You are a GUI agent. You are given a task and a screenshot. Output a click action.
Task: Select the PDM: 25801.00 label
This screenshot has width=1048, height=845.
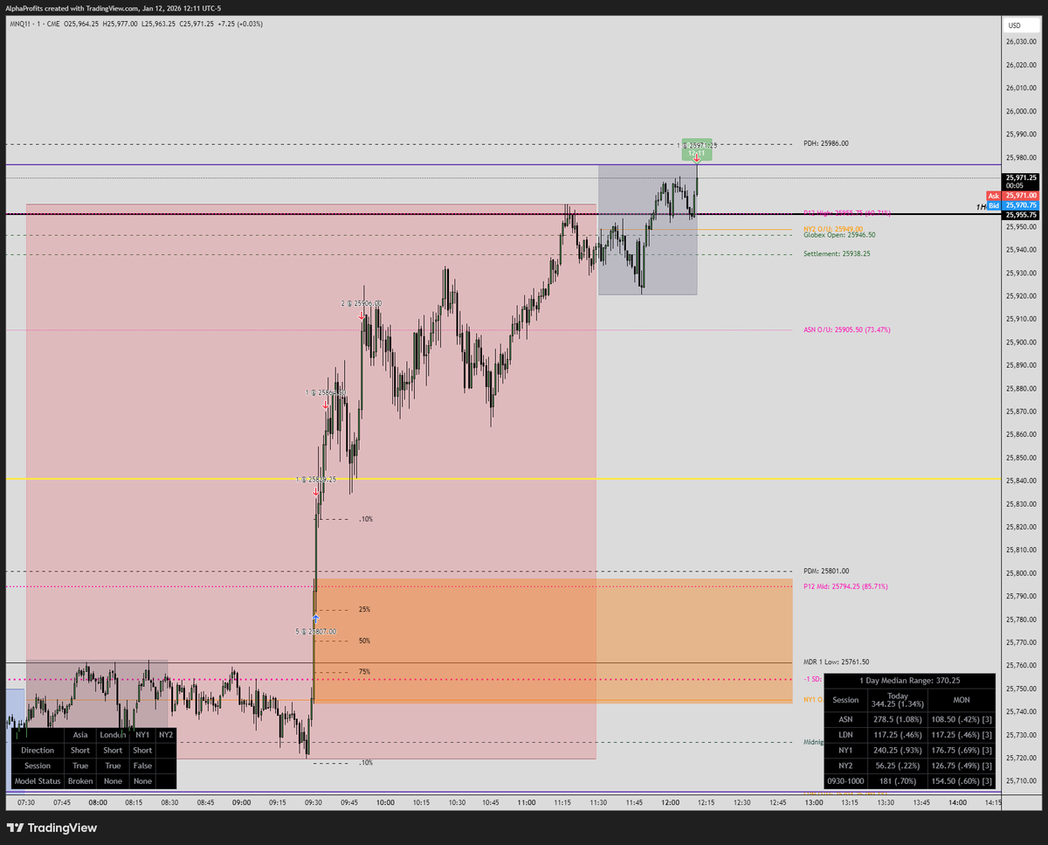[x=825, y=571]
